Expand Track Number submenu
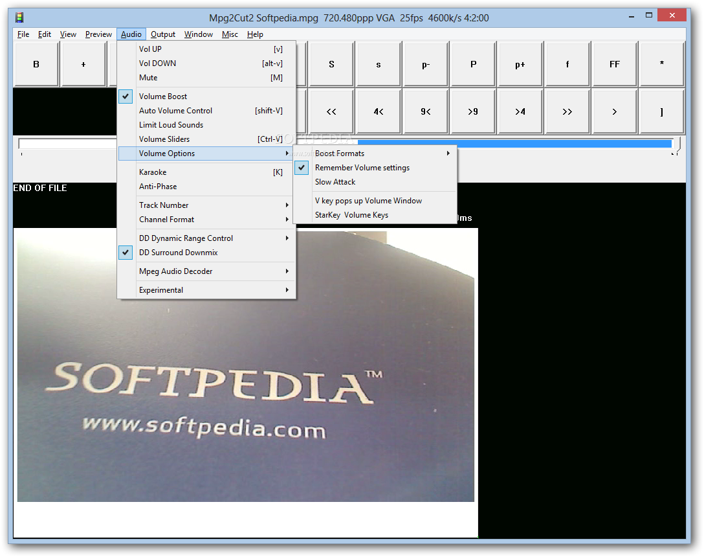Screen dimensions: 704x557 click(206, 205)
